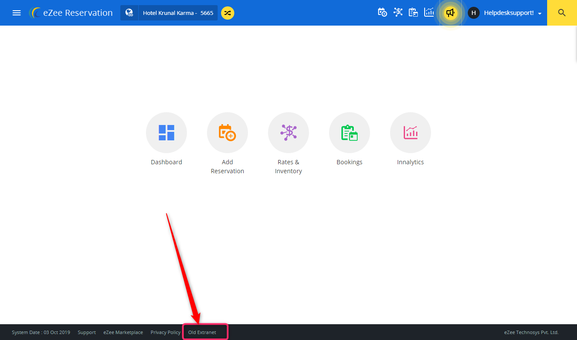Click the yellow search magnifier button
Screen dimensions: 577x340
(x=562, y=13)
